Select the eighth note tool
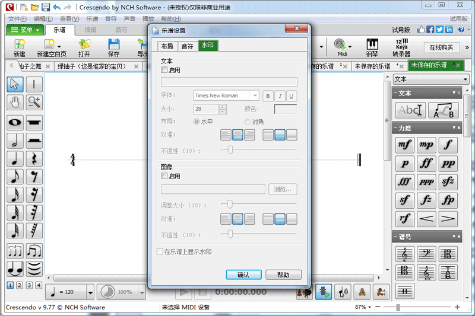 click(15, 176)
